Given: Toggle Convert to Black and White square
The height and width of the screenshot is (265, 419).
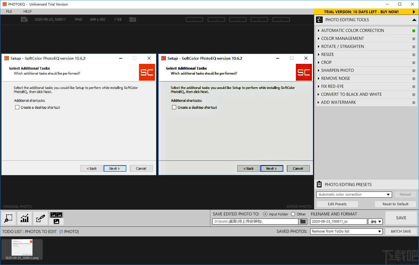Looking at the screenshot, I should click(x=414, y=95).
